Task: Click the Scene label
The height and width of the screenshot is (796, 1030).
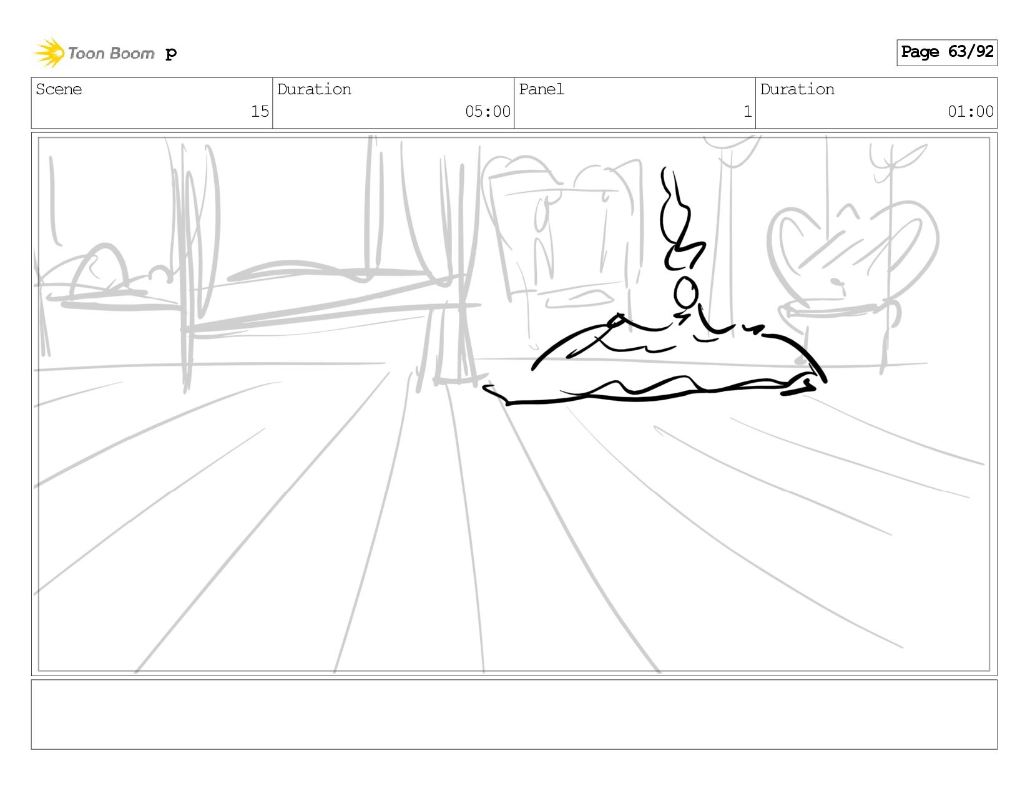Action: [59, 89]
